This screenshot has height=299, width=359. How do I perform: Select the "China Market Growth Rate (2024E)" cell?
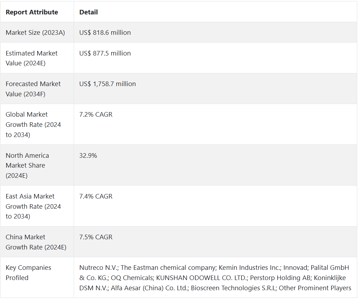[36, 242]
